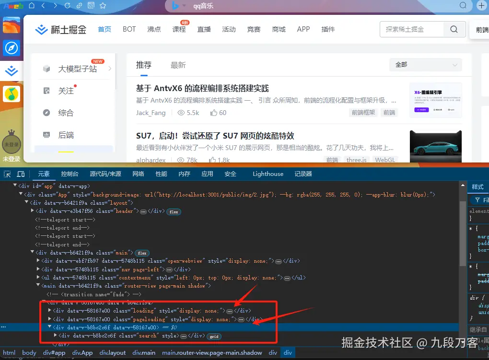
Task: Toggle the flex badge on header div
Action: click(174, 212)
